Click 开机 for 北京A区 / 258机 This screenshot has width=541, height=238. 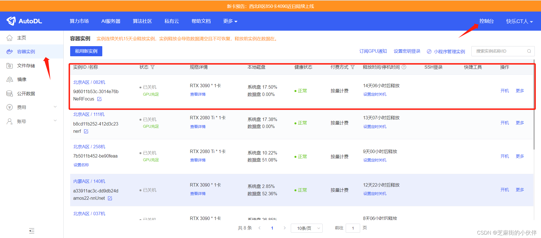tap(505, 156)
